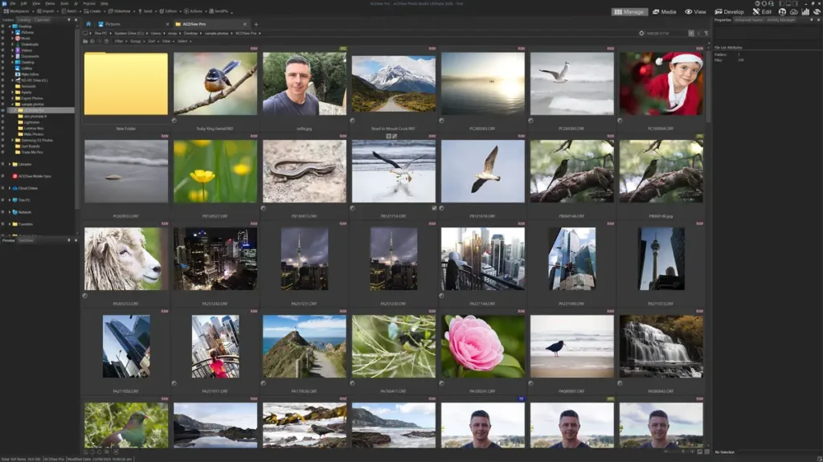Open the 365 globe icon in mode bar
This screenshot has width=823, height=462.
click(782, 11)
